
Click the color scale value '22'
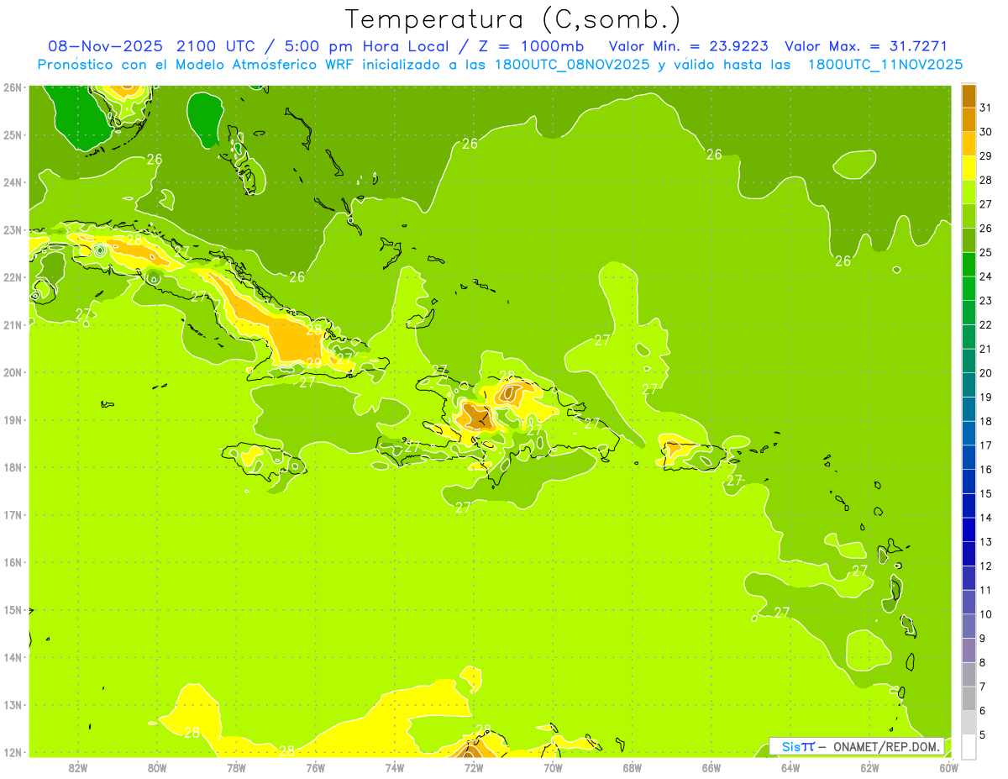point(985,324)
